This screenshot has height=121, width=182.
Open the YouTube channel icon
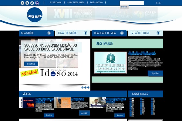pyautogui.click(x=32, y=3)
